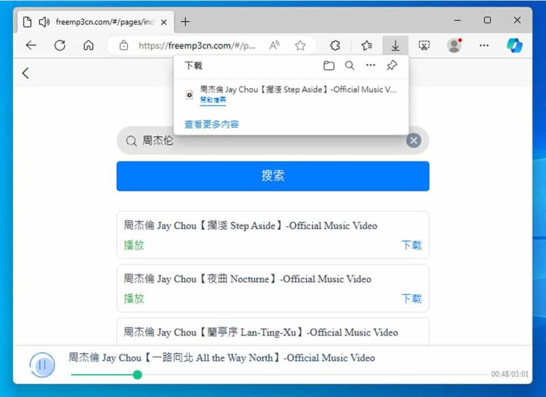This screenshot has height=397, width=546.
Task: Pause the currently playing track
Action: coord(42,365)
